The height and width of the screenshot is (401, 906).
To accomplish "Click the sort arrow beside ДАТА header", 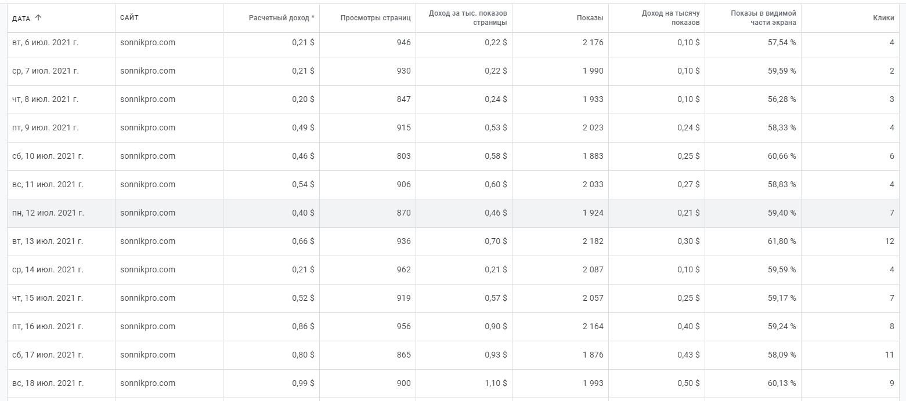I will point(38,18).
